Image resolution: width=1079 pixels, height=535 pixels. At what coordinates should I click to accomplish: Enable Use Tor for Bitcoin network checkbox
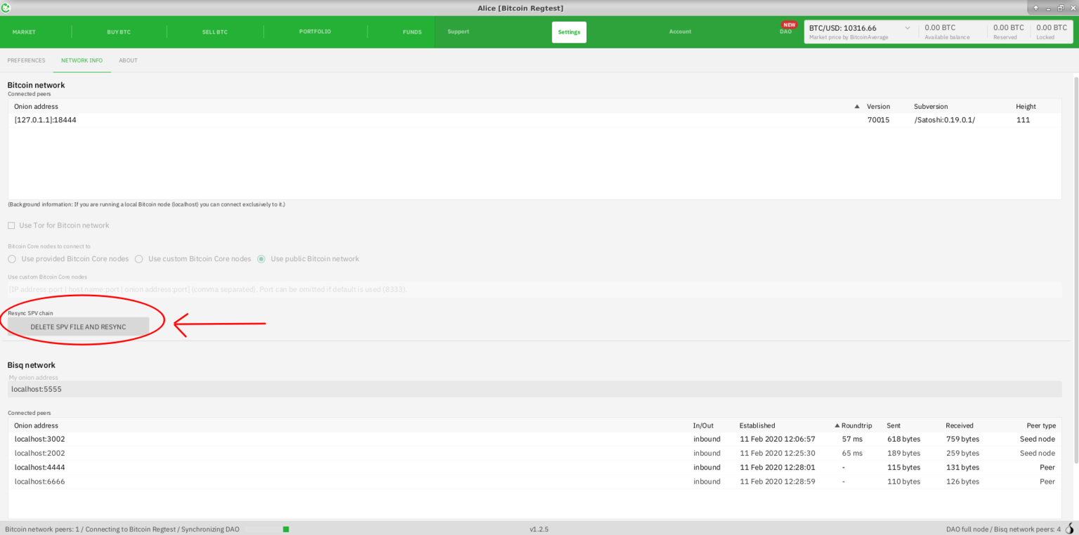tap(11, 225)
